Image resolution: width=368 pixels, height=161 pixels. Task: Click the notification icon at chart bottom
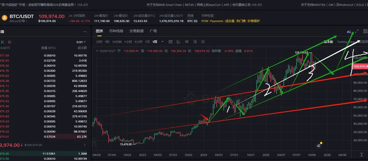pyautogui.click(x=319, y=146)
